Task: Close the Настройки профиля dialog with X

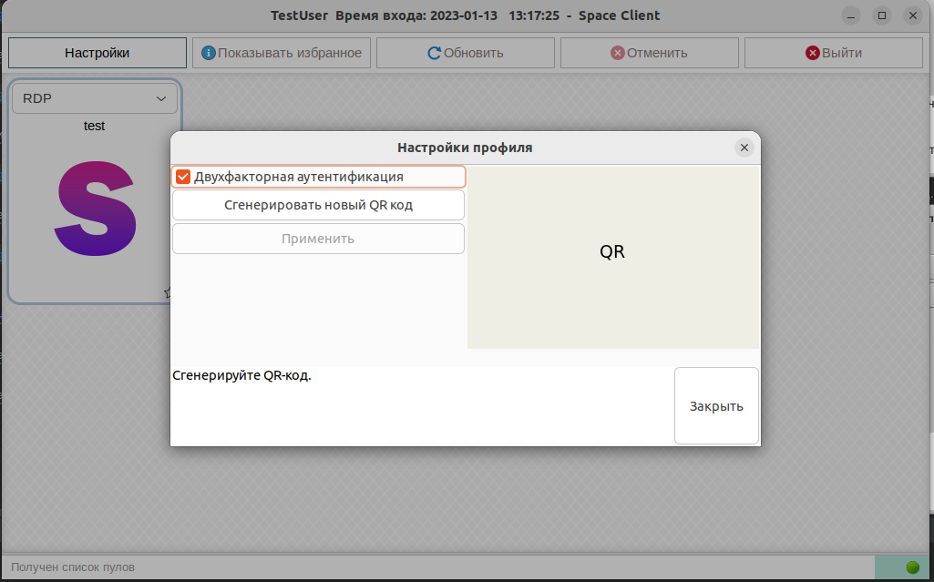Action: coord(744,148)
